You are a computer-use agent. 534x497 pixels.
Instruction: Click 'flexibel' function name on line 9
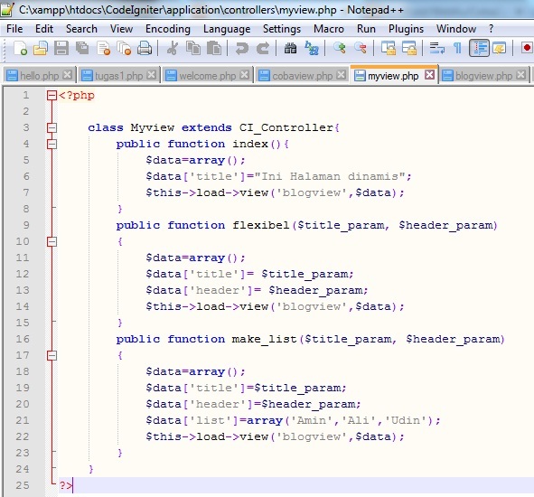click(x=261, y=225)
